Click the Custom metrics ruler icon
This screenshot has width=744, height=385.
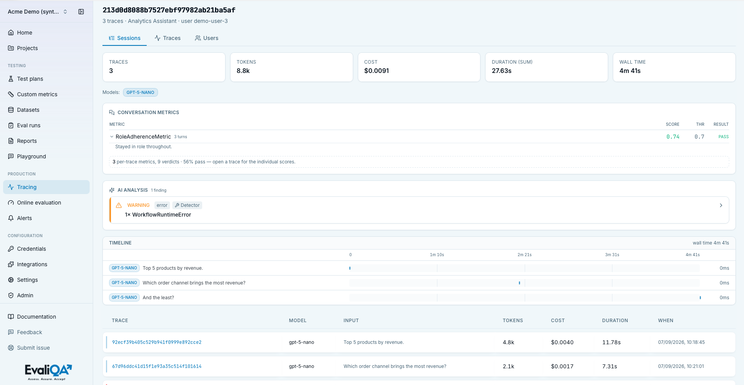pyautogui.click(x=11, y=94)
